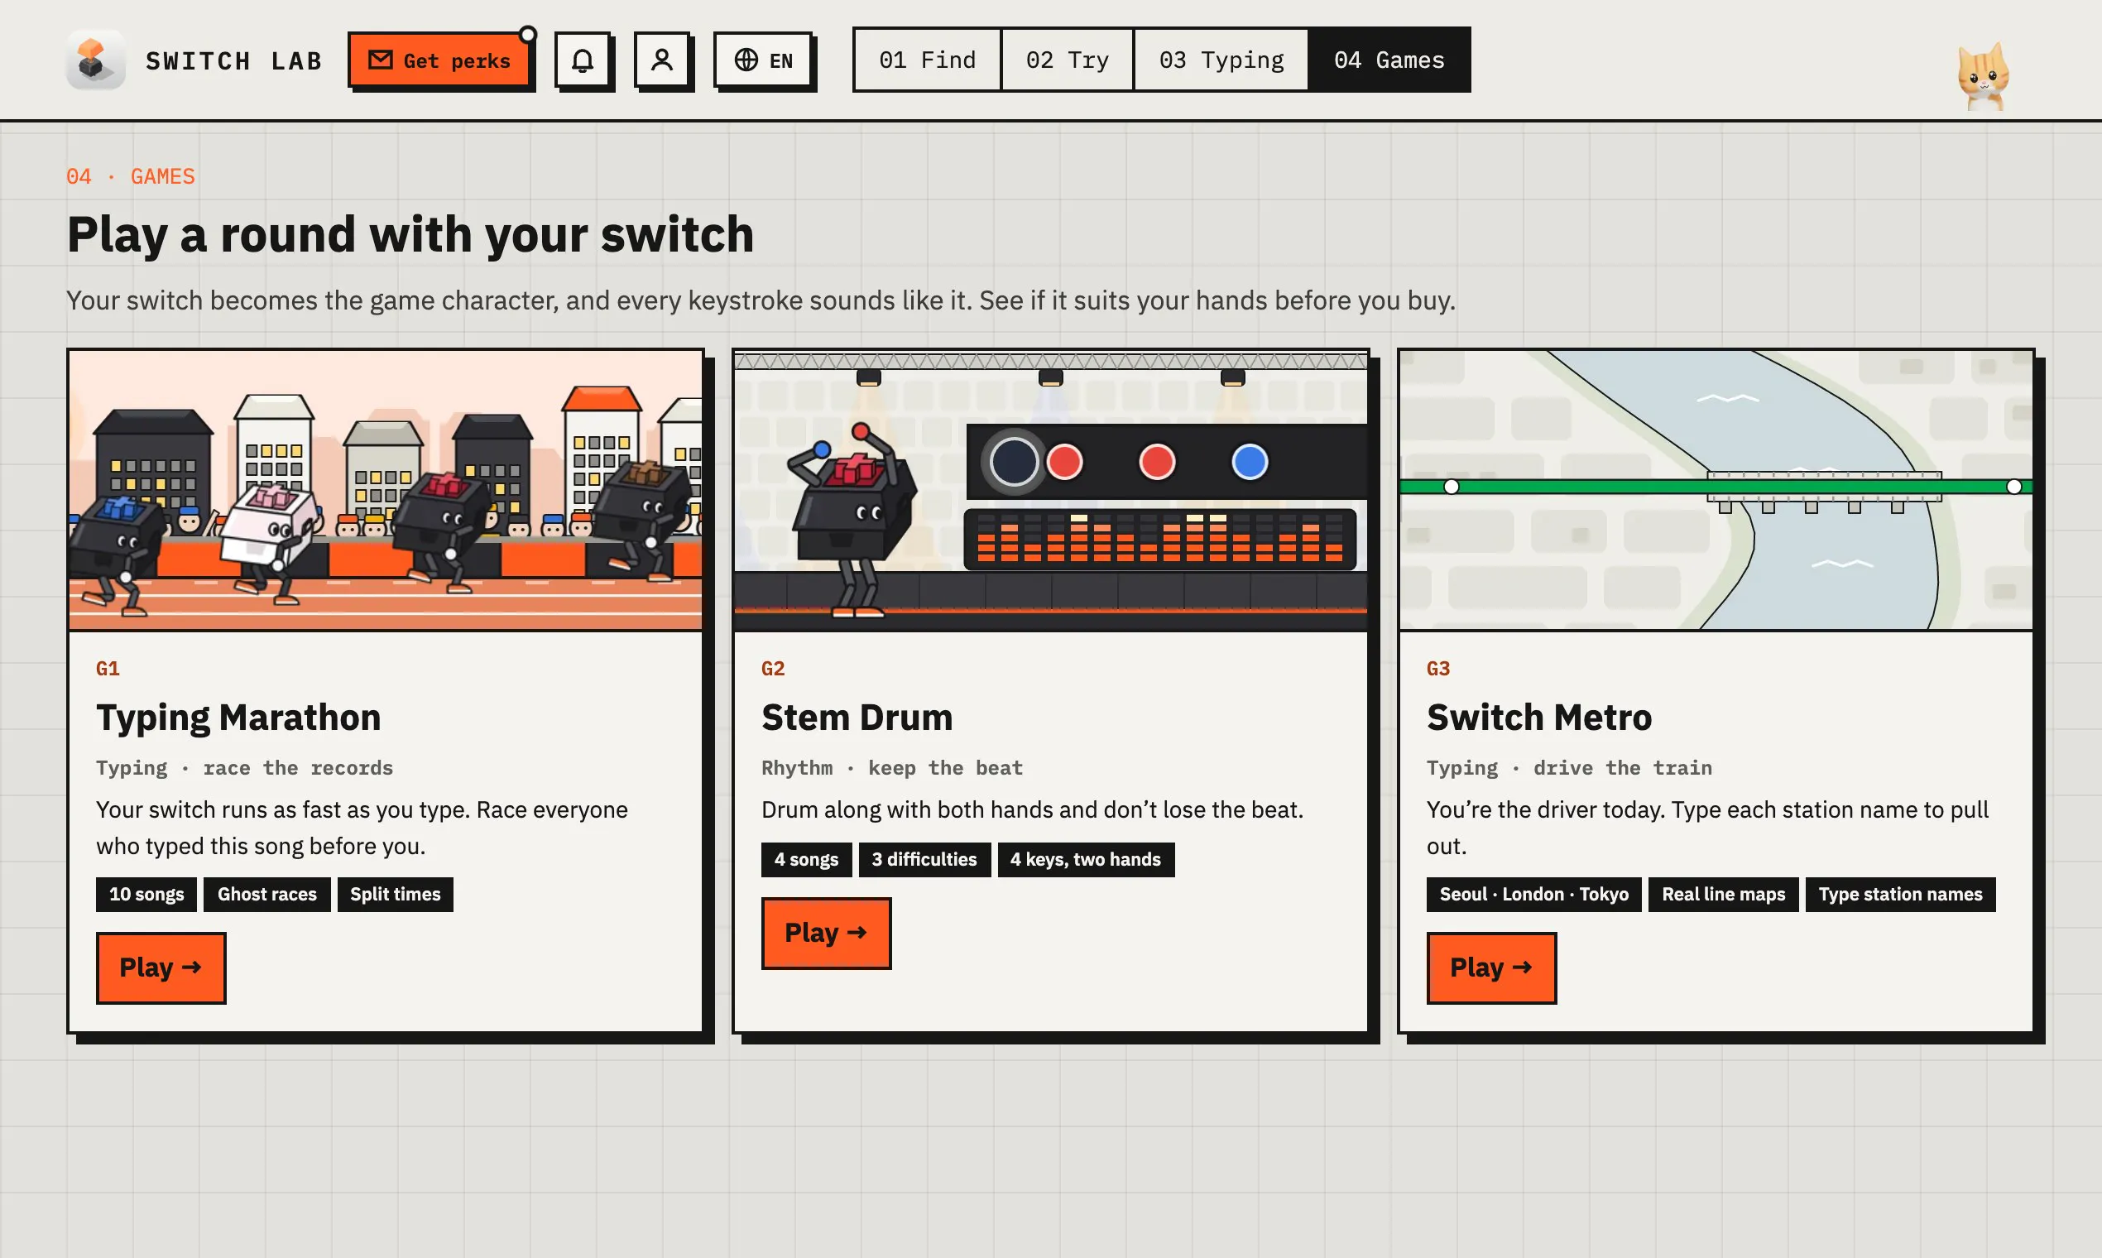Open the Switch Metro map thumbnail
2102x1258 pixels.
pyautogui.click(x=1716, y=490)
